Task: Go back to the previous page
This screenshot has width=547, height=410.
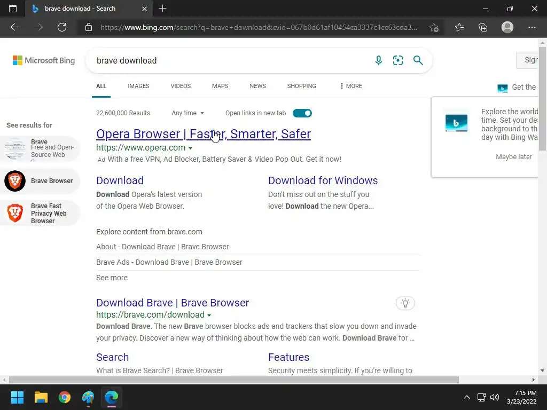Action: 15,27
